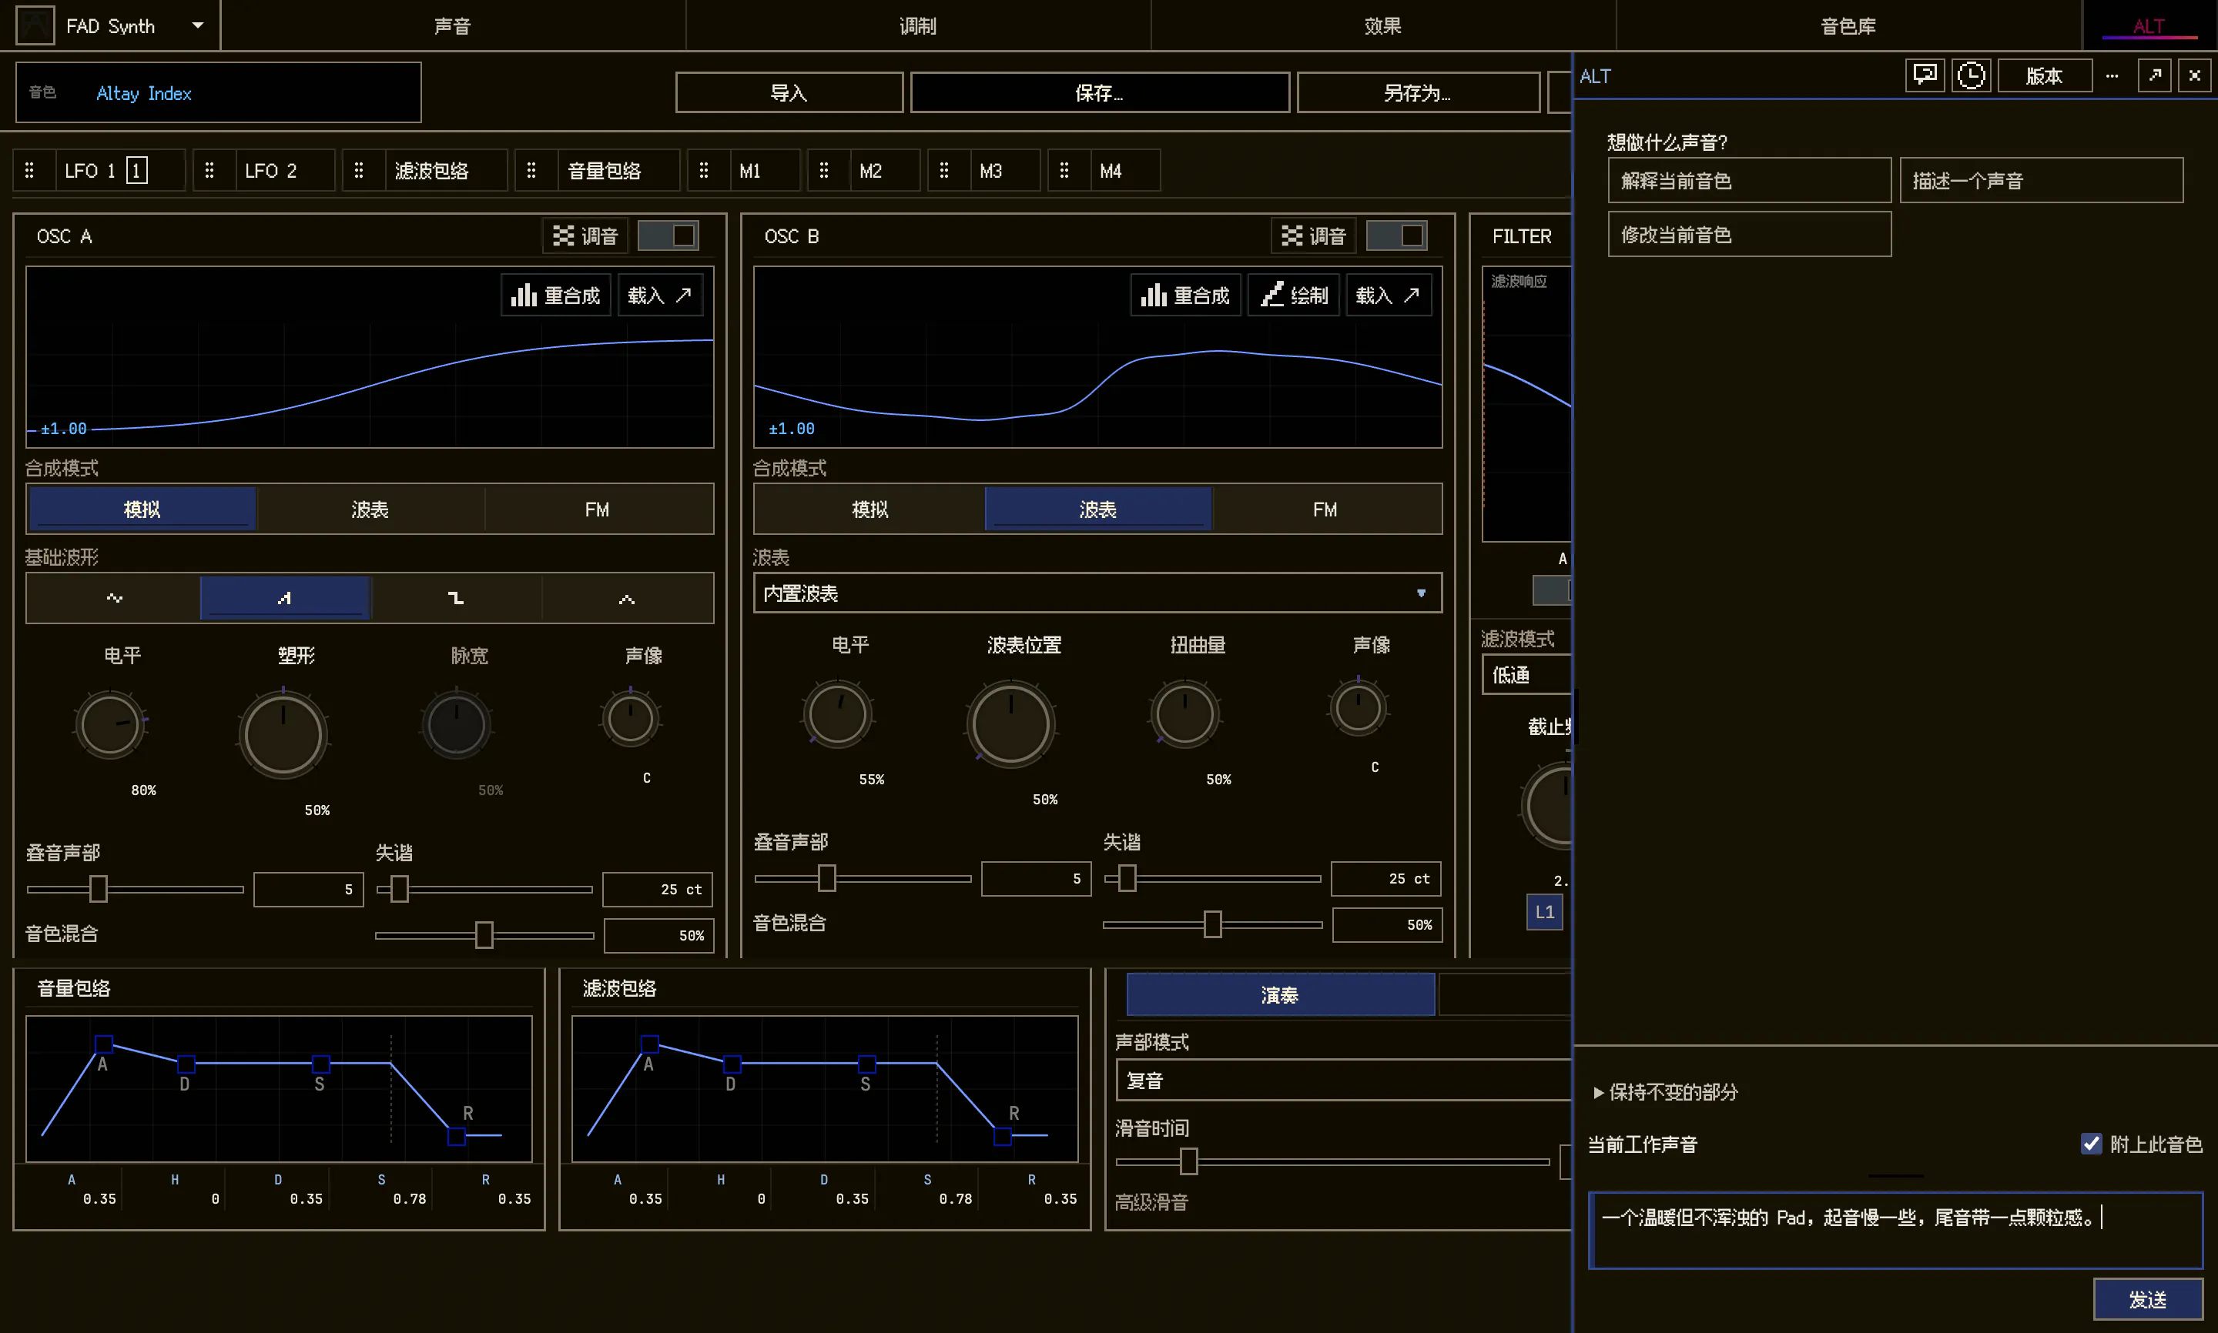Click the 滑音时间 slider handle
2218x1333 pixels.
pyautogui.click(x=1188, y=1161)
